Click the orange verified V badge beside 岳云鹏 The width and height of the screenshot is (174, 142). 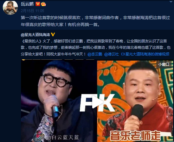coord(38,4)
